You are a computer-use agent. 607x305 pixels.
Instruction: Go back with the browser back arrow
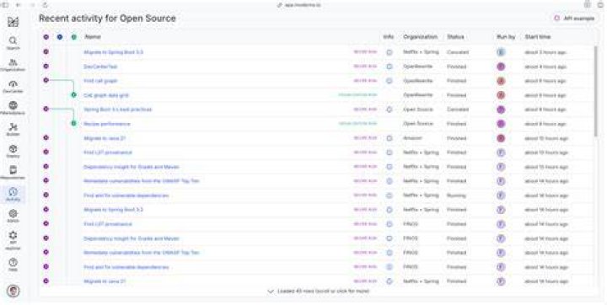[19, 5]
